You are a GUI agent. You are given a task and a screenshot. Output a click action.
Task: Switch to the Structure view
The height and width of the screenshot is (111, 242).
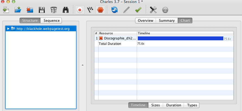tap(30, 21)
